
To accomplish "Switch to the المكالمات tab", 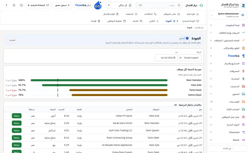I will coord(150,14).
